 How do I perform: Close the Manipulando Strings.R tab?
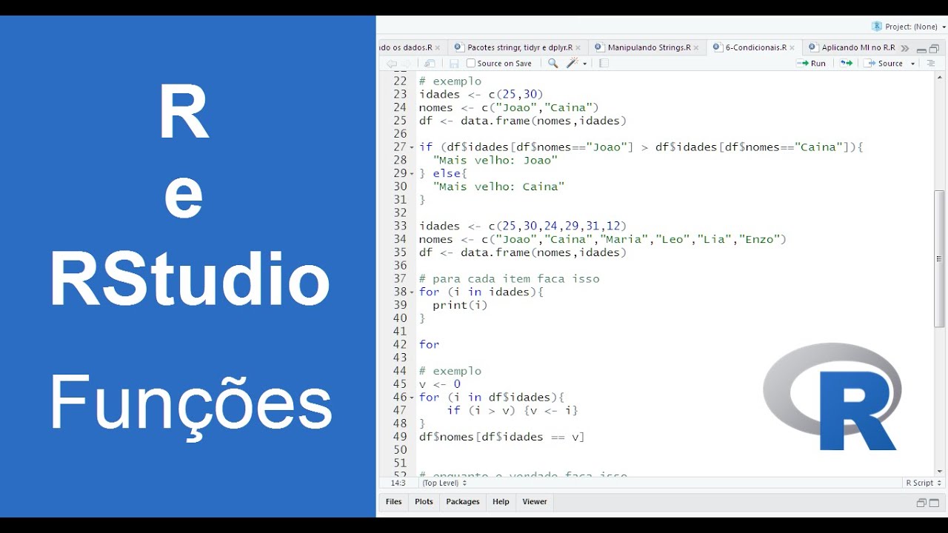[x=697, y=47]
